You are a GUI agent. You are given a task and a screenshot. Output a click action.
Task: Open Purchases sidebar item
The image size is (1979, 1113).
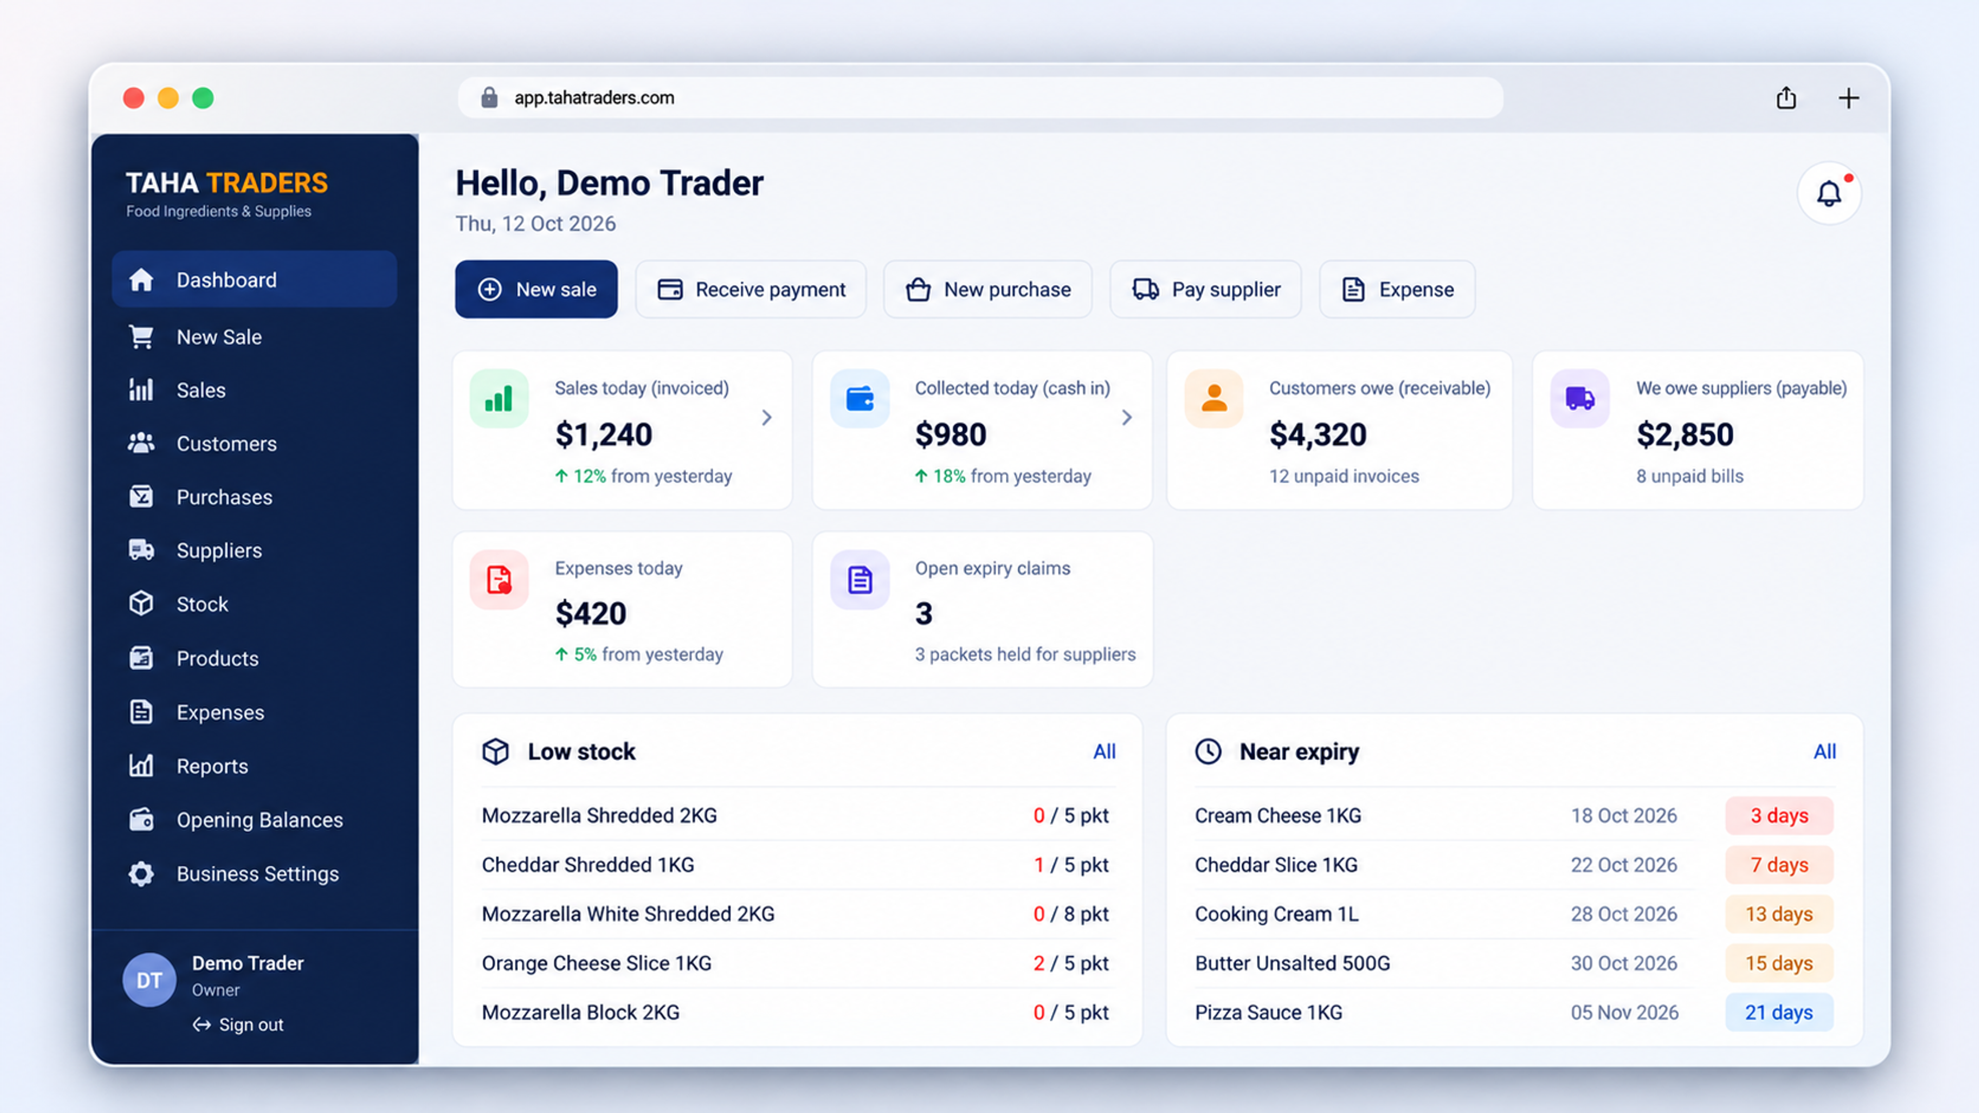click(x=254, y=498)
